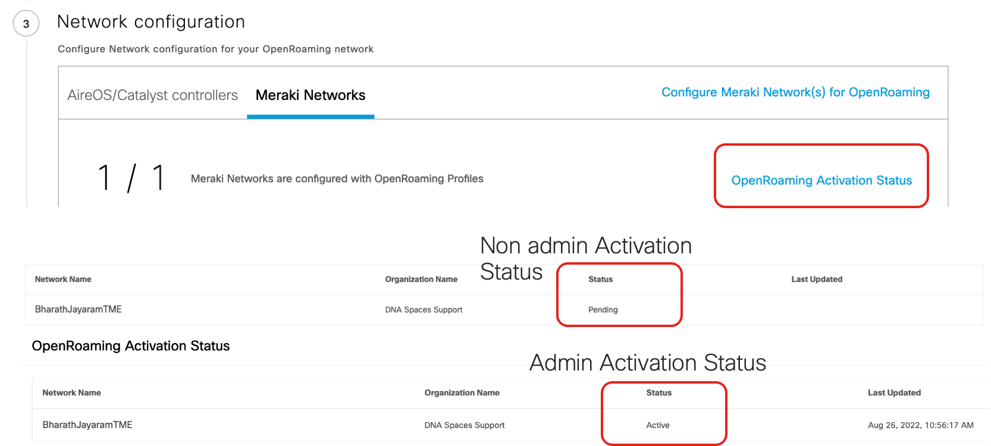Click Status column header in the non-admin table
This screenshot has width=991, height=446.
[600, 279]
